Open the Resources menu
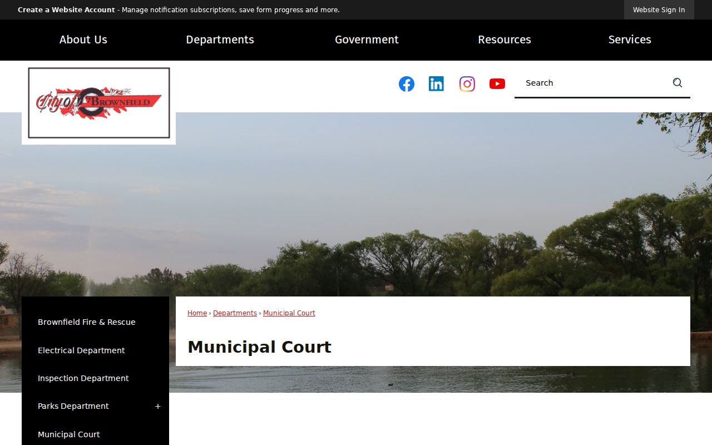The image size is (712, 445). 505,39
